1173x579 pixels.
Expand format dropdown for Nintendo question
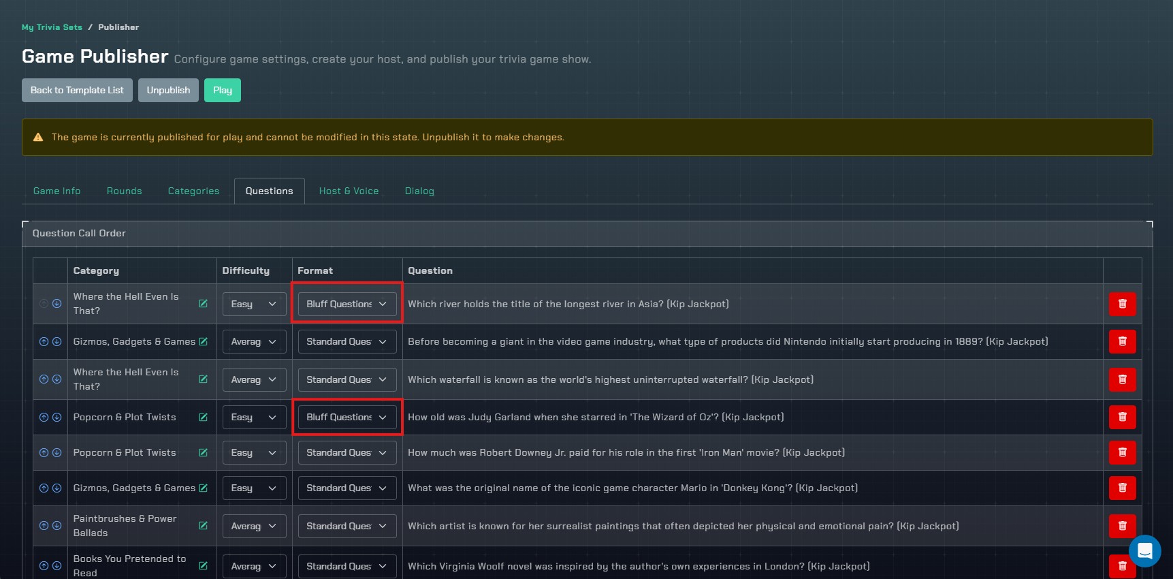[x=347, y=342]
